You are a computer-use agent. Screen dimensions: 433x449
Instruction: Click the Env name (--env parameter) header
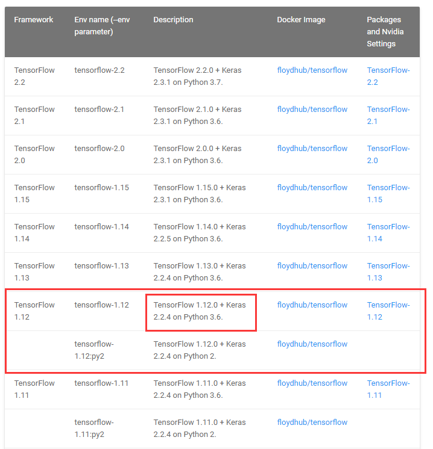pos(102,26)
